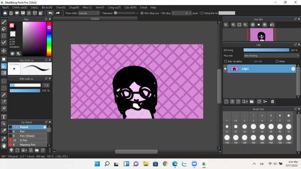The height and width of the screenshot is (169, 301).
Task: Click the share/export icon in top toolbar
Action: [11, 13]
